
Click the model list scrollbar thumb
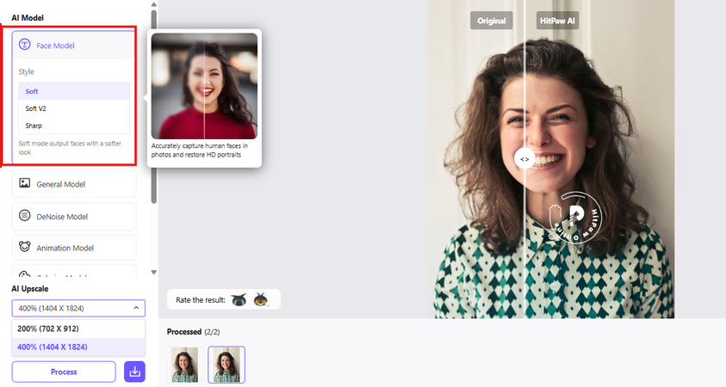coord(153,107)
